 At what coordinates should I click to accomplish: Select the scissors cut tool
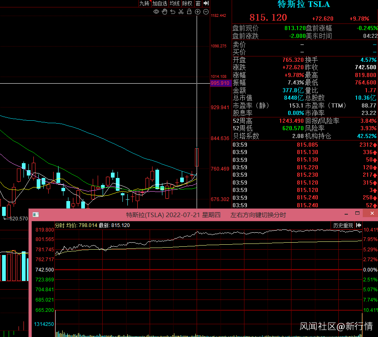[181, 12]
